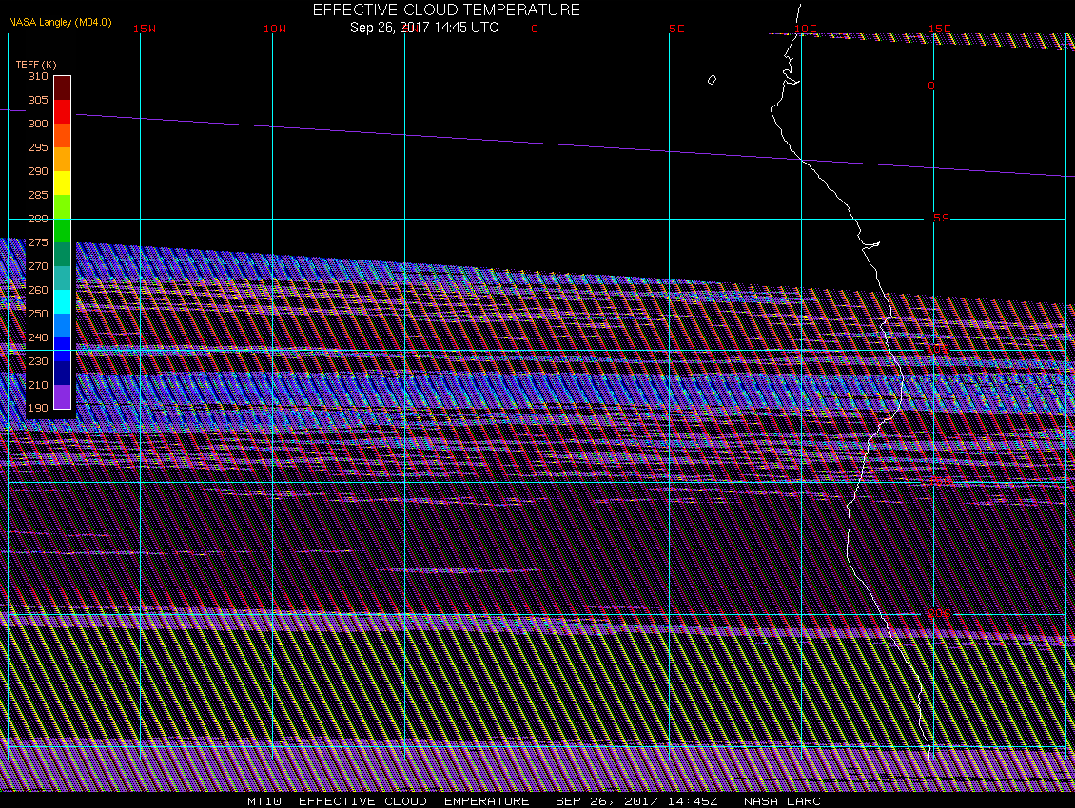Click the 0 equator latitude label at right
1075x808 pixels.
[x=931, y=86]
